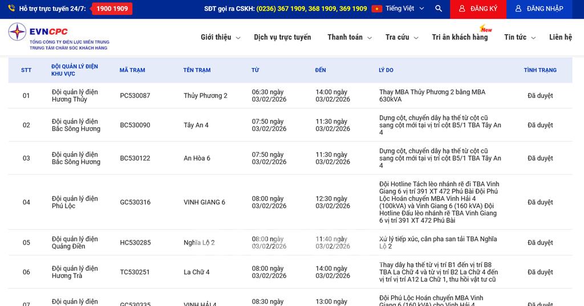The image size is (584, 306).
Task: Open Dịch vụ trực tuyến menu item
Action: 282,37
